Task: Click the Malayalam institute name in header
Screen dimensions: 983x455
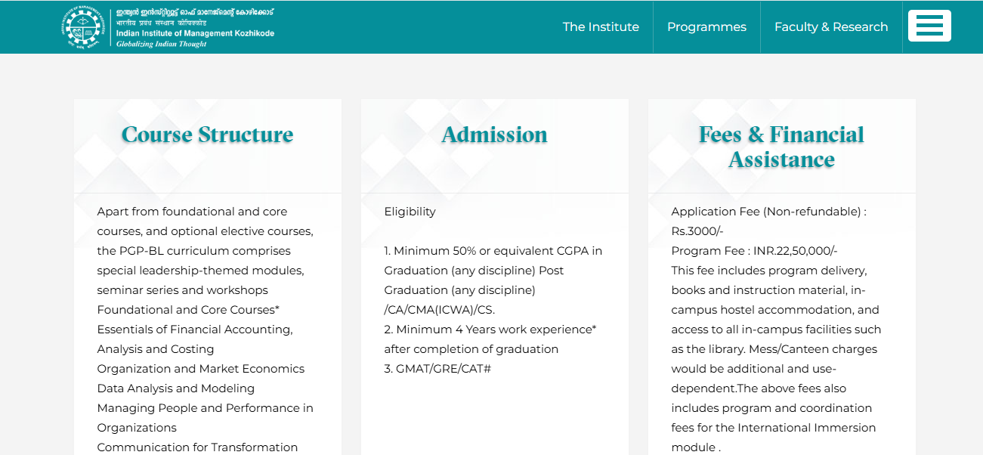Action: [195, 13]
